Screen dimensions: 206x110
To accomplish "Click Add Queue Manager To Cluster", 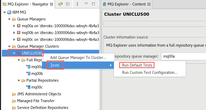I will point(78,58).
